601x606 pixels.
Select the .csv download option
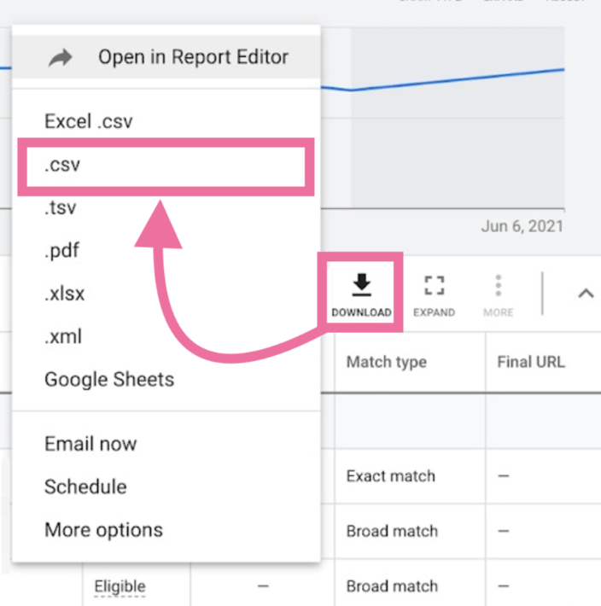coord(166,165)
